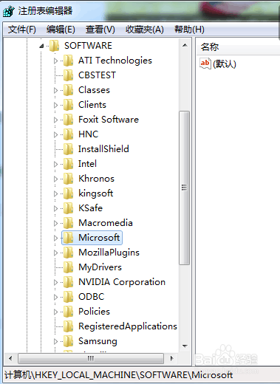Viewport: 280px width, 384px height.
Task: Click the tree's vertical scroll up arrow
Action: click(185, 45)
